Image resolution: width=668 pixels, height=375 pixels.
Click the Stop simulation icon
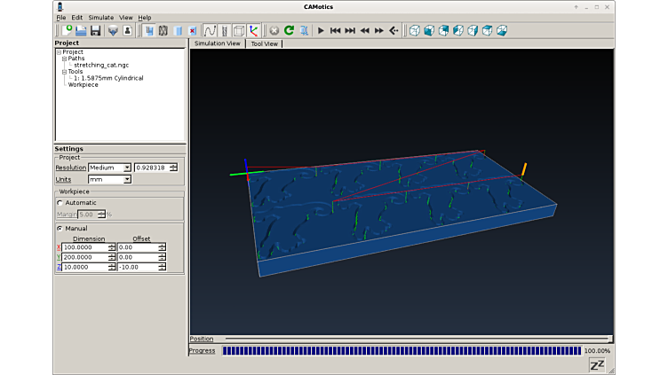(274, 30)
